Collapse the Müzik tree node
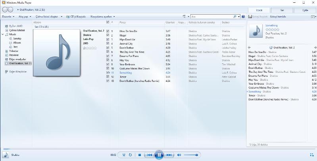317x161 pixels. pyautogui.click(x=3, y=34)
